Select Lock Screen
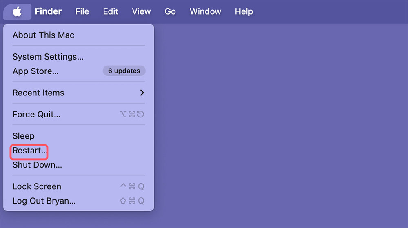408x228 pixels. 37,186
